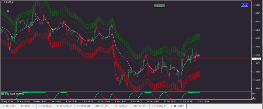Click the 1.15010 price scale value
The width and height of the screenshot is (263, 109).
256,88
